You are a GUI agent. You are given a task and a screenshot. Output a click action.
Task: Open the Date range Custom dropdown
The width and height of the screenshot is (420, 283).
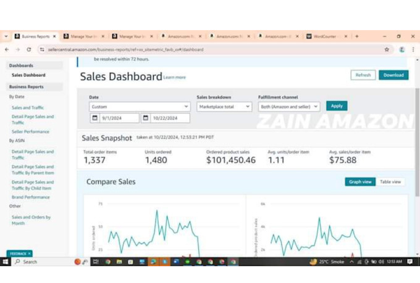(140, 107)
